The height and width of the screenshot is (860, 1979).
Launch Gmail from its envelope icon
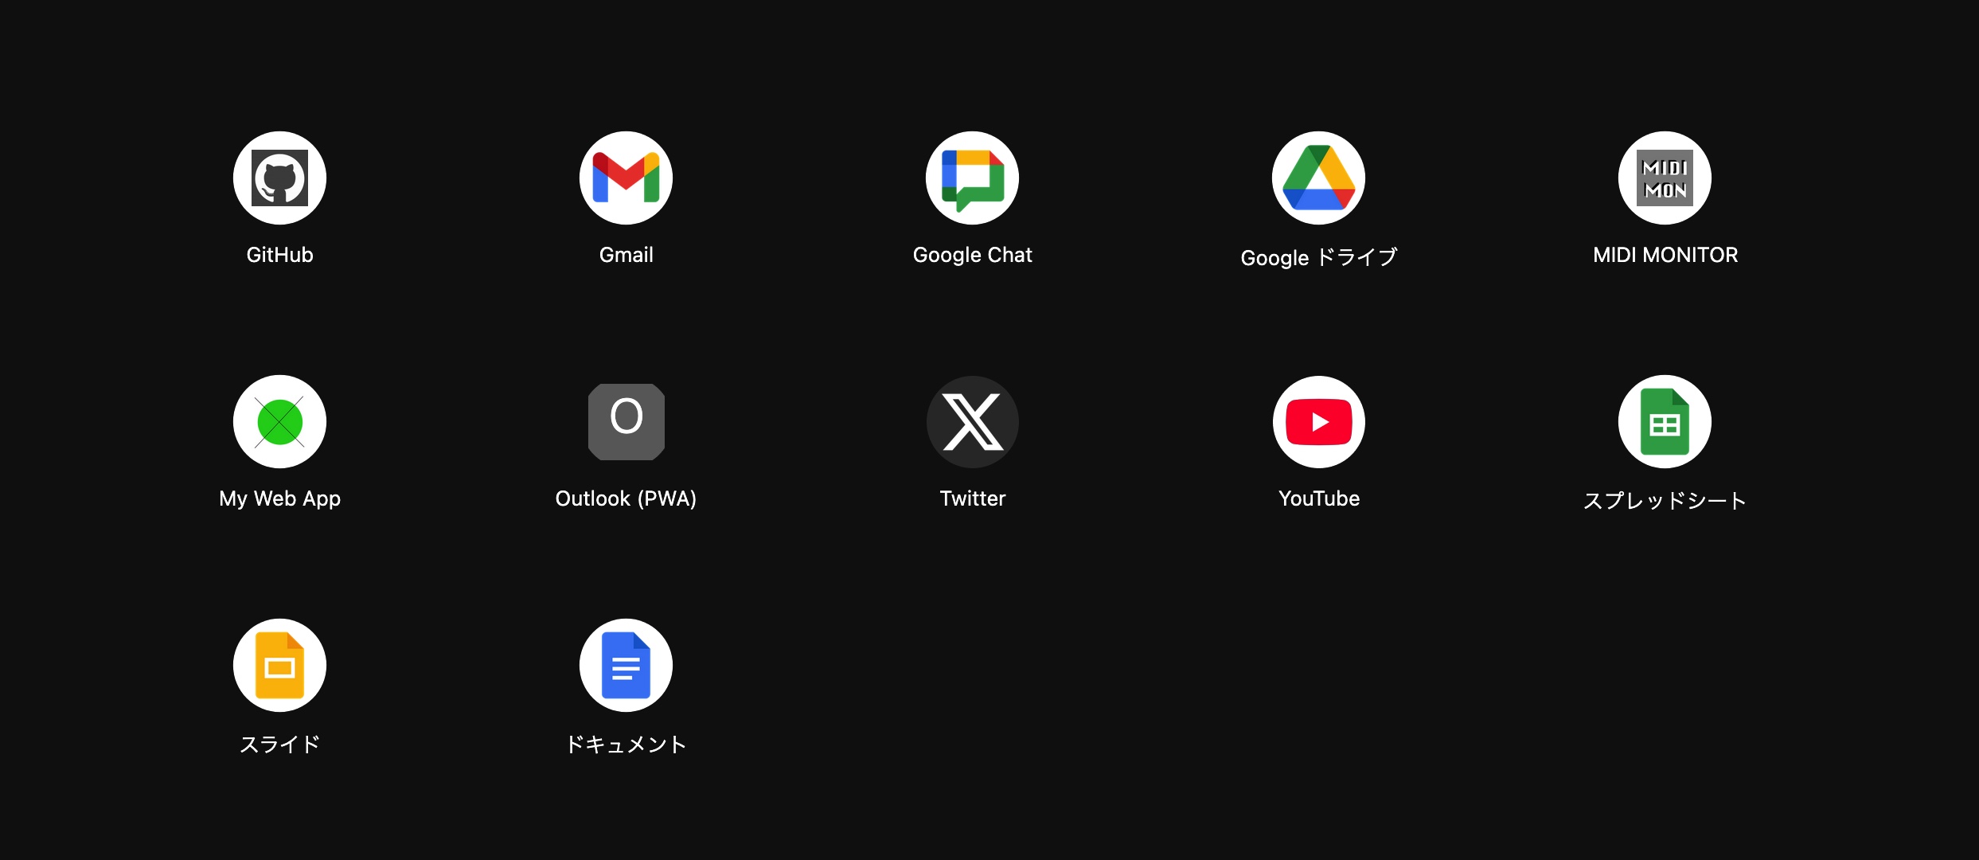(626, 178)
